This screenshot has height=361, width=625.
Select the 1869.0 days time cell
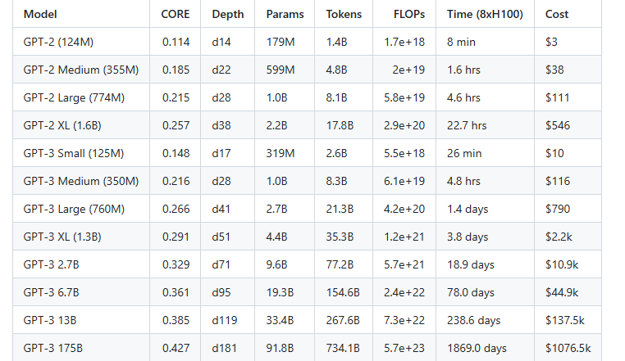(x=477, y=348)
